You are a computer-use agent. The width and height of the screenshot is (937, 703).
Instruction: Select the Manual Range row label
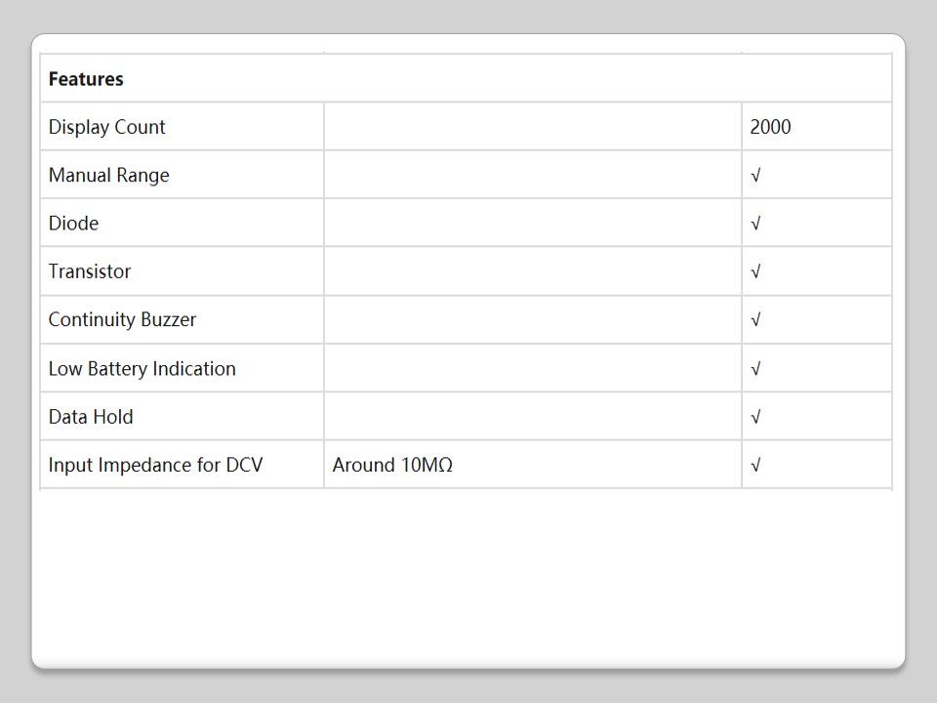pyautogui.click(x=108, y=176)
